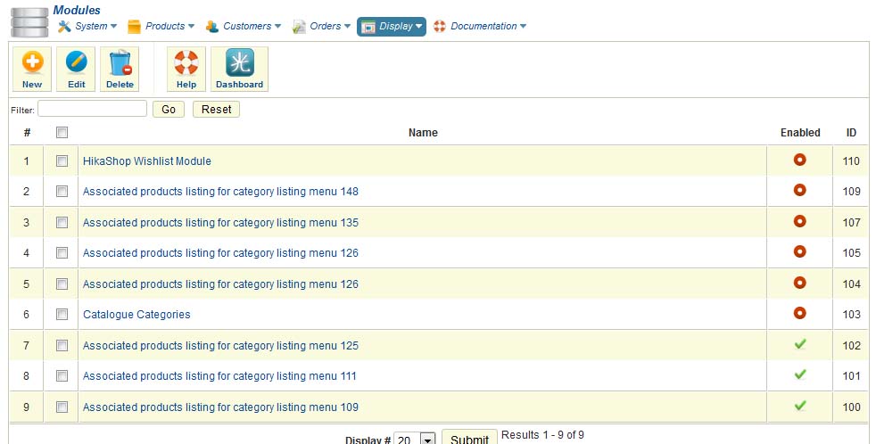Open the System dropdown menu
The height and width of the screenshot is (444, 876).
point(87,26)
